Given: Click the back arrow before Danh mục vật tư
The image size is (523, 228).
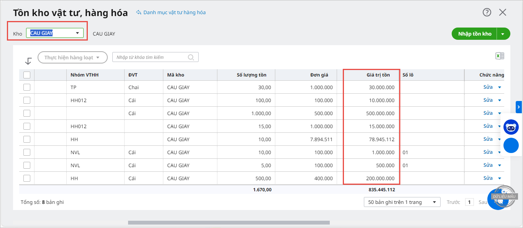Looking at the screenshot, I should pos(139,12).
